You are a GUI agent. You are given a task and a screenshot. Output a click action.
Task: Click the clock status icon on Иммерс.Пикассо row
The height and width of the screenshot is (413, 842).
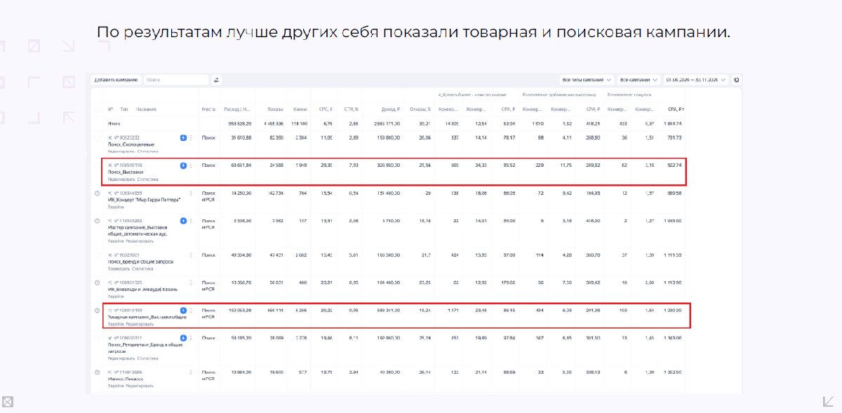97,372
